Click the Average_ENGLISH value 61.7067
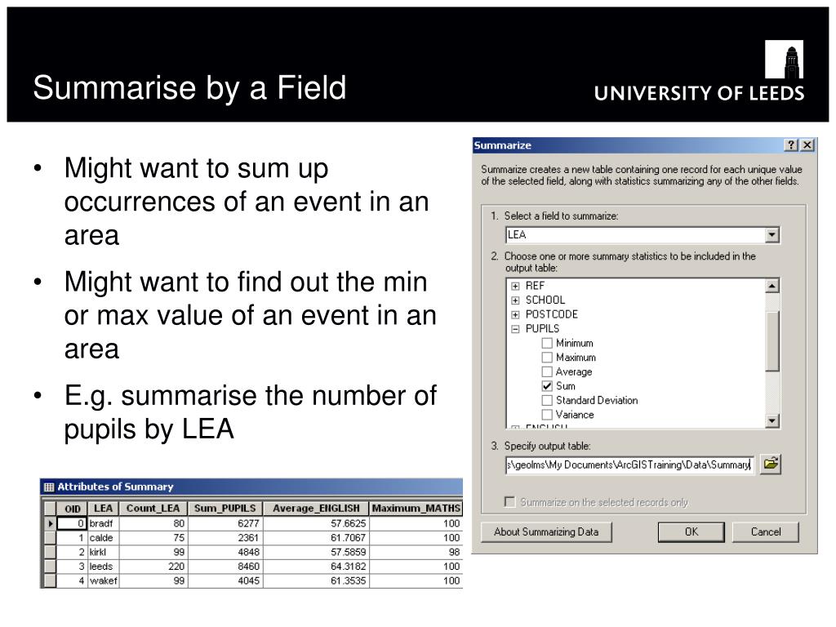The width and height of the screenshot is (836, 627). (x=316, y=538)
